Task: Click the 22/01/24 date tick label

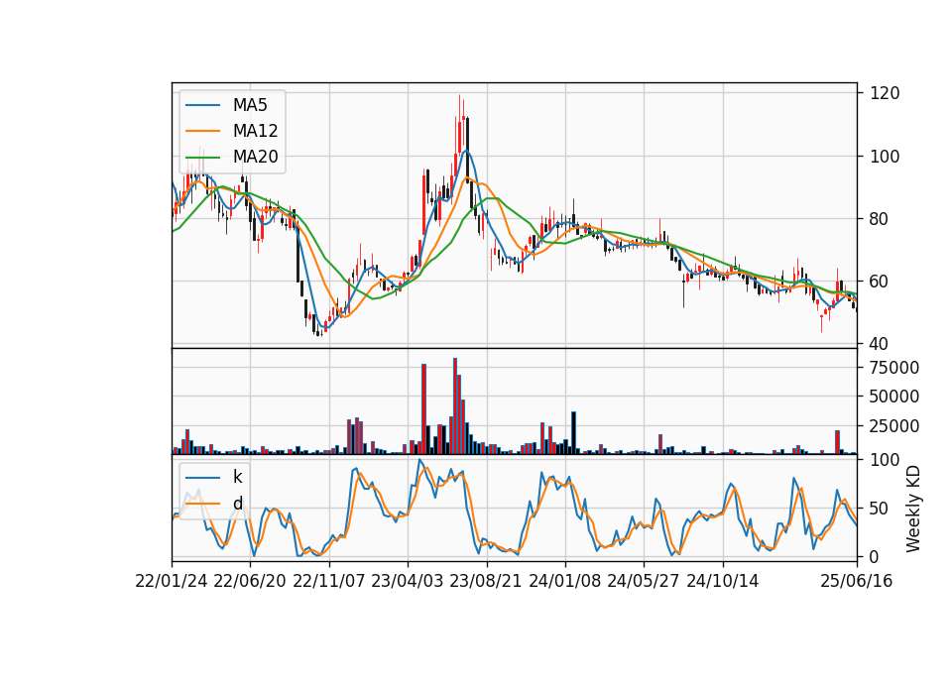Action: coord(172,582)
